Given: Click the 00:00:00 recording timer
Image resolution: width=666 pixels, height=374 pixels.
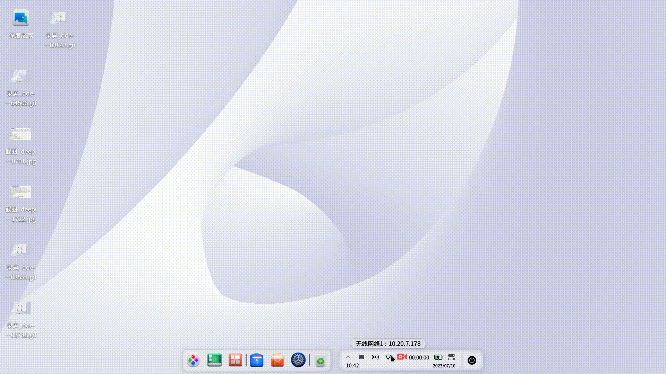Looking at the screenshot, I should [x=418, y=357].
